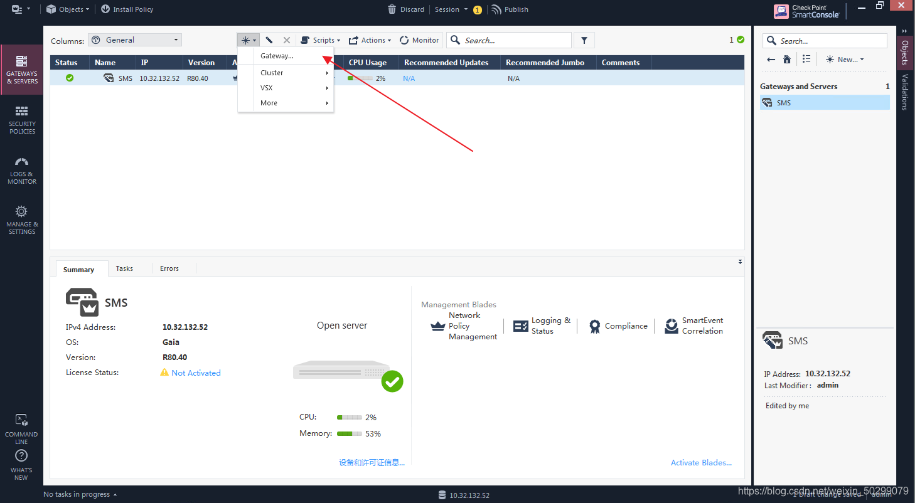Click the Not Activated license link

click(x=196, y=373)
